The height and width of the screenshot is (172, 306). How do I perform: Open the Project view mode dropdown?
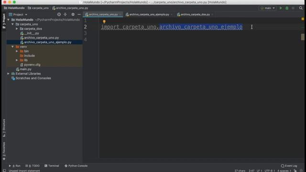[18, 14]
